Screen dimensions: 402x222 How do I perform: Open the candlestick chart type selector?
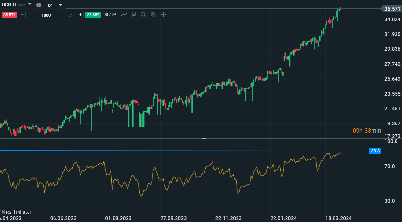(134, 15)
